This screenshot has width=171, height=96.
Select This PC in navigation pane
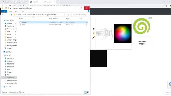click(8, 55)
